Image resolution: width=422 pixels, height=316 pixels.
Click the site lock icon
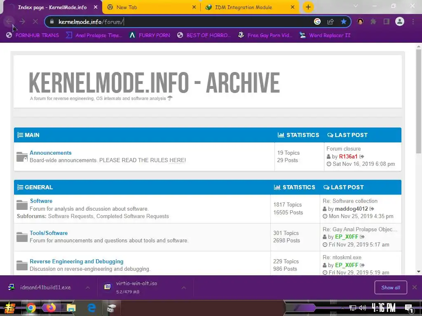[52, 21]
